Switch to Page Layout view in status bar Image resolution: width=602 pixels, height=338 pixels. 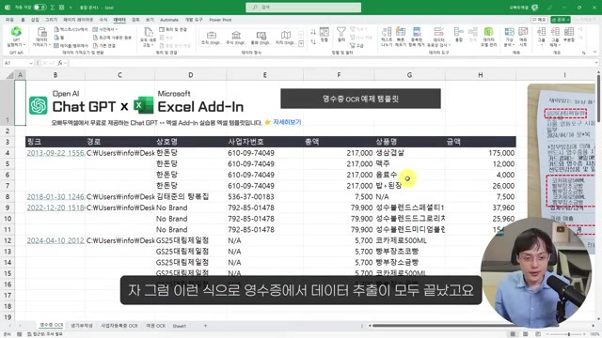[525, 334]
